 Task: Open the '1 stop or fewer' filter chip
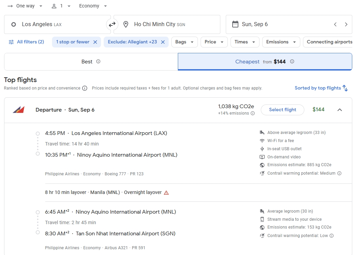tap(73, 42)
